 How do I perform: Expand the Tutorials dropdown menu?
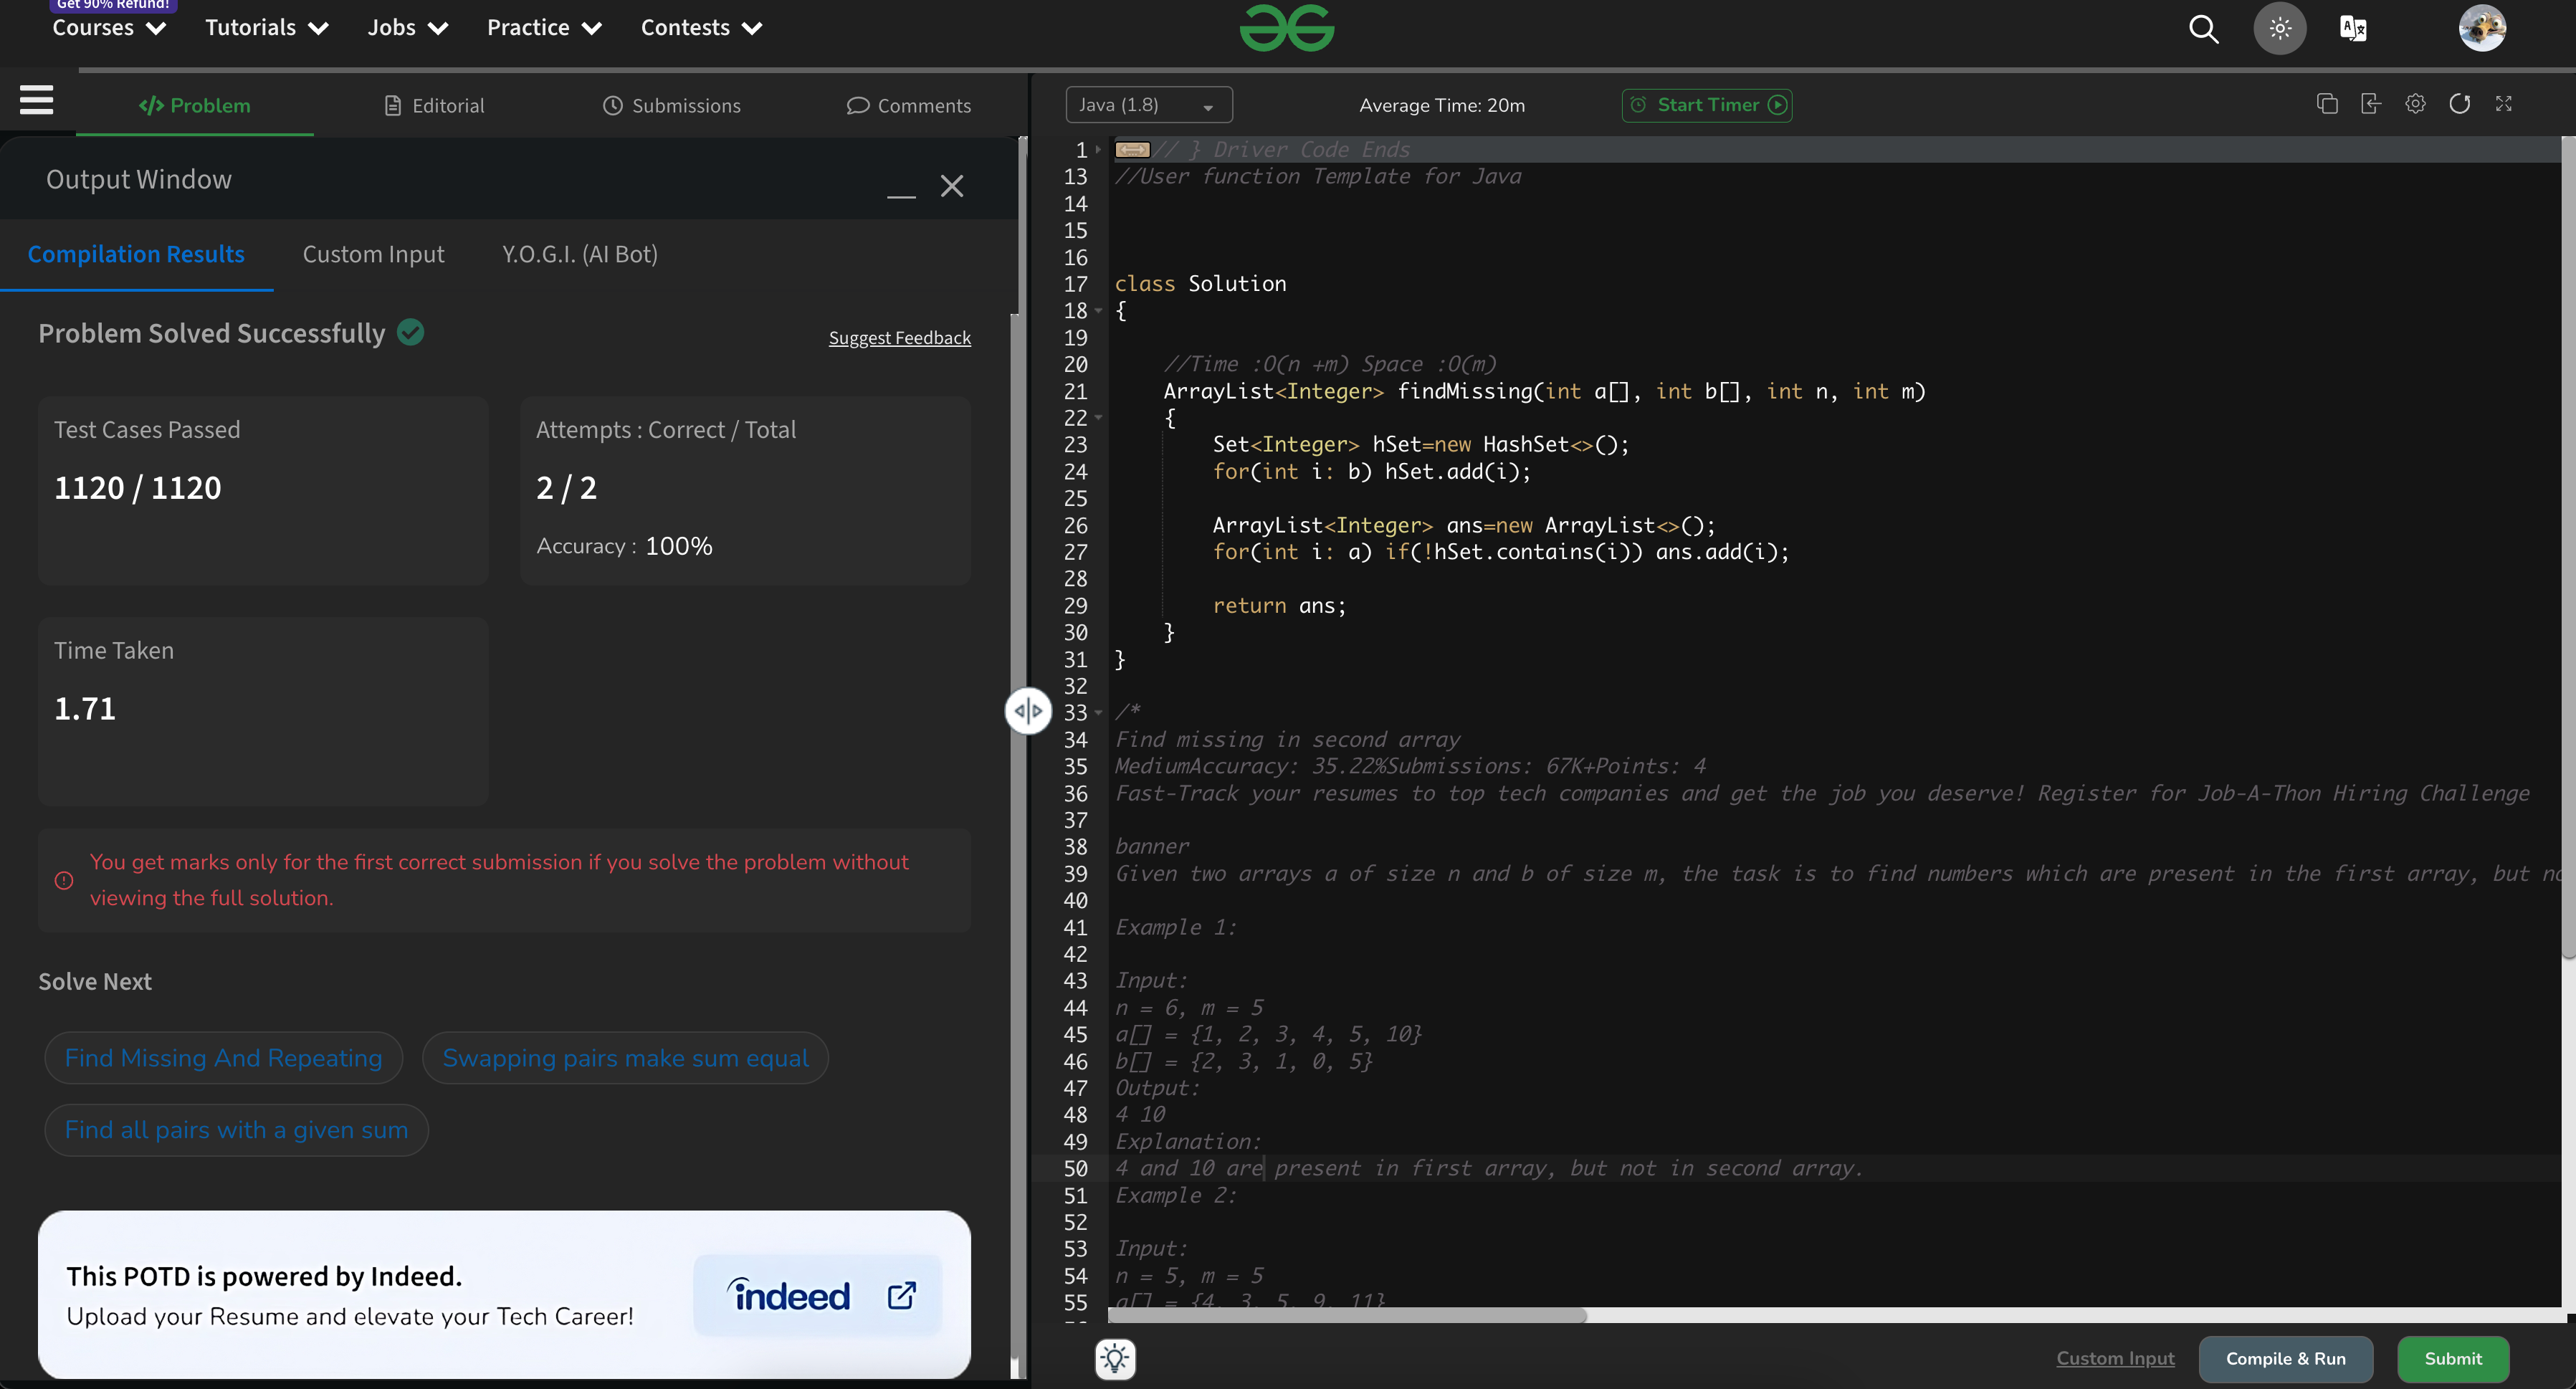267,28
